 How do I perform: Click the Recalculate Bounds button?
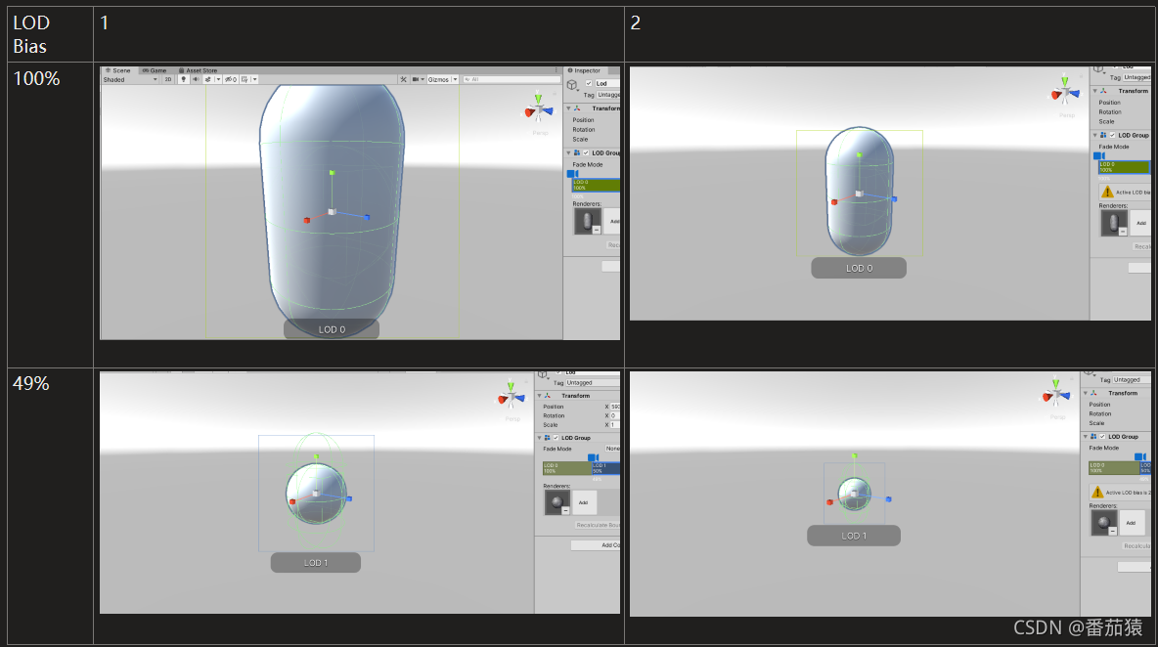[x=598, y=525]
